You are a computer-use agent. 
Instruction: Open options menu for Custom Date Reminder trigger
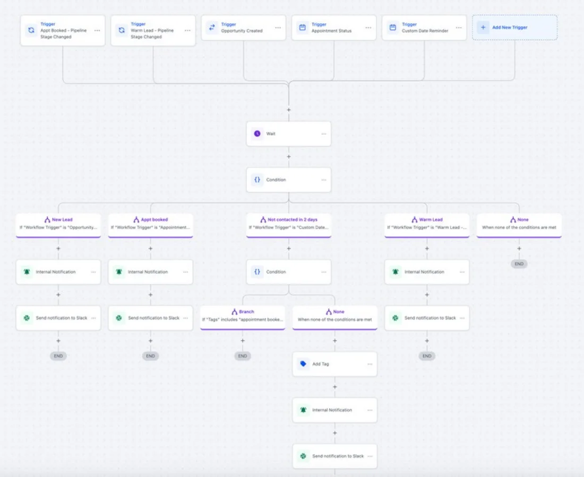459,28
